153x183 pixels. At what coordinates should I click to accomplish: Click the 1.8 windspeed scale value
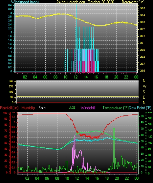pyautogui.click(x=10, y=36)
